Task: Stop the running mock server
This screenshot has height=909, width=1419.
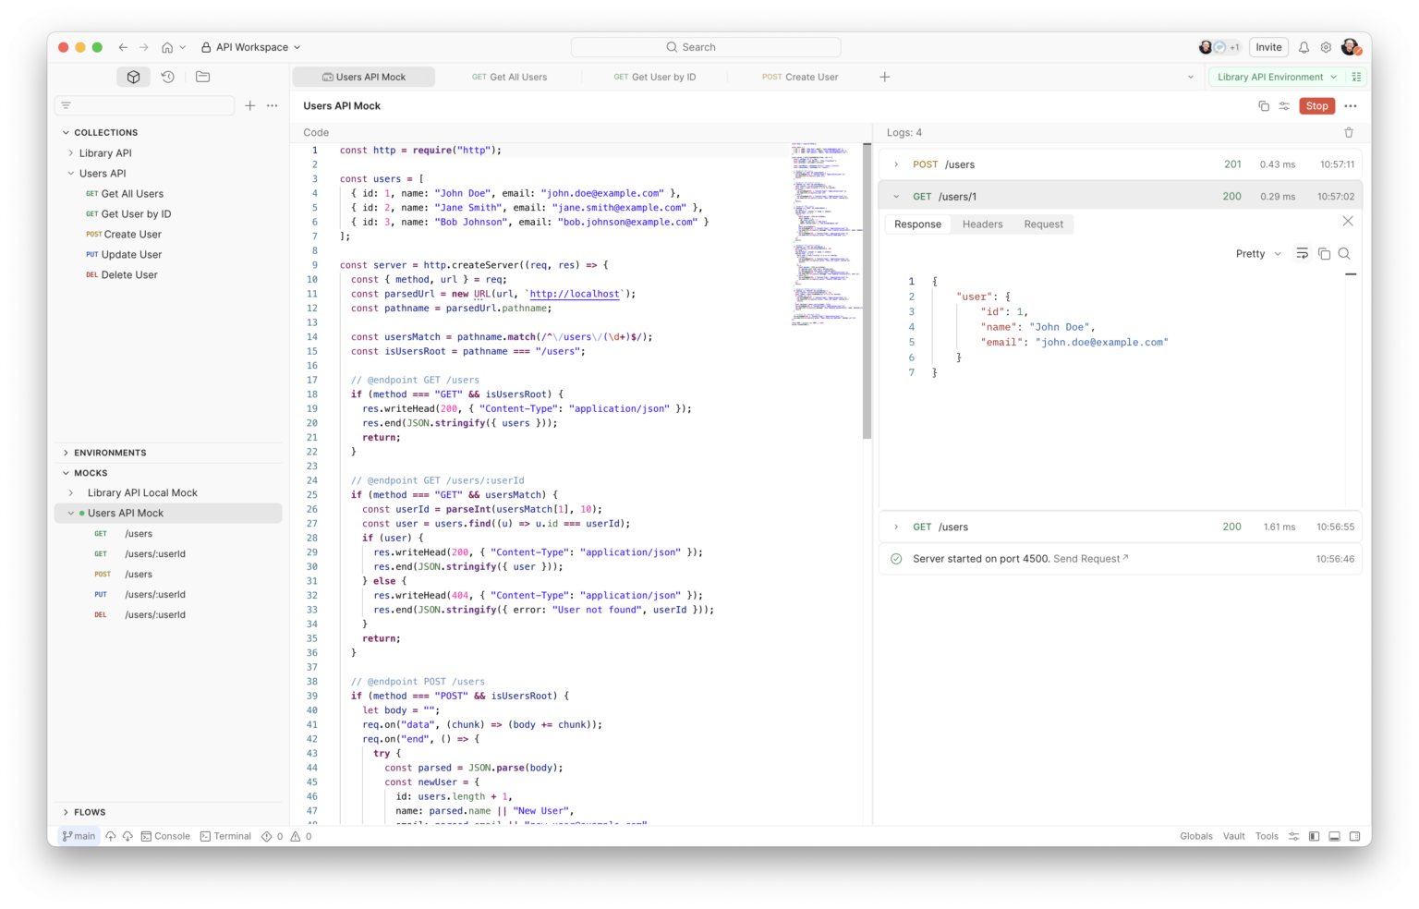Action: [1316, 106]
